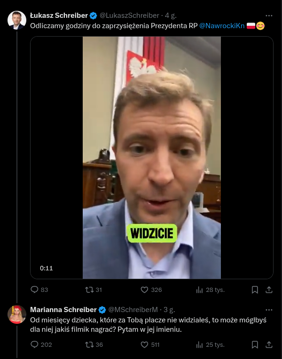View analytics of Łukasz's post
Image resolution: width=282 pixels, height=359 pixels.
click(199, 290)
